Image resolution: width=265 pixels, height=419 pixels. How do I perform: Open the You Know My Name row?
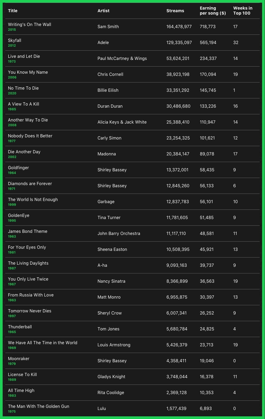coord(28,72)
